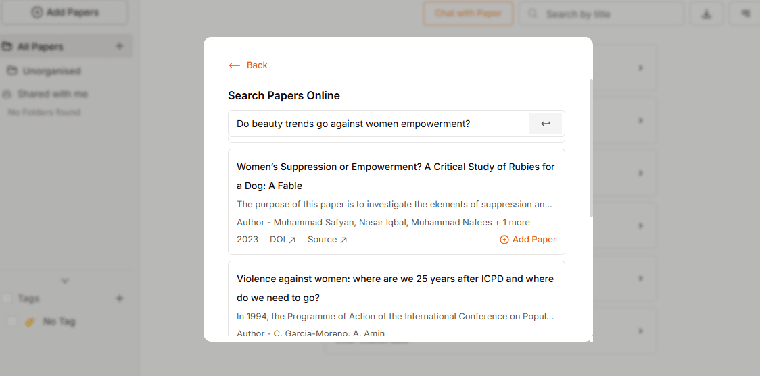Expand the fifth background paper row chevron
This screenshot has height=376, width=760.
coord(640,278)
